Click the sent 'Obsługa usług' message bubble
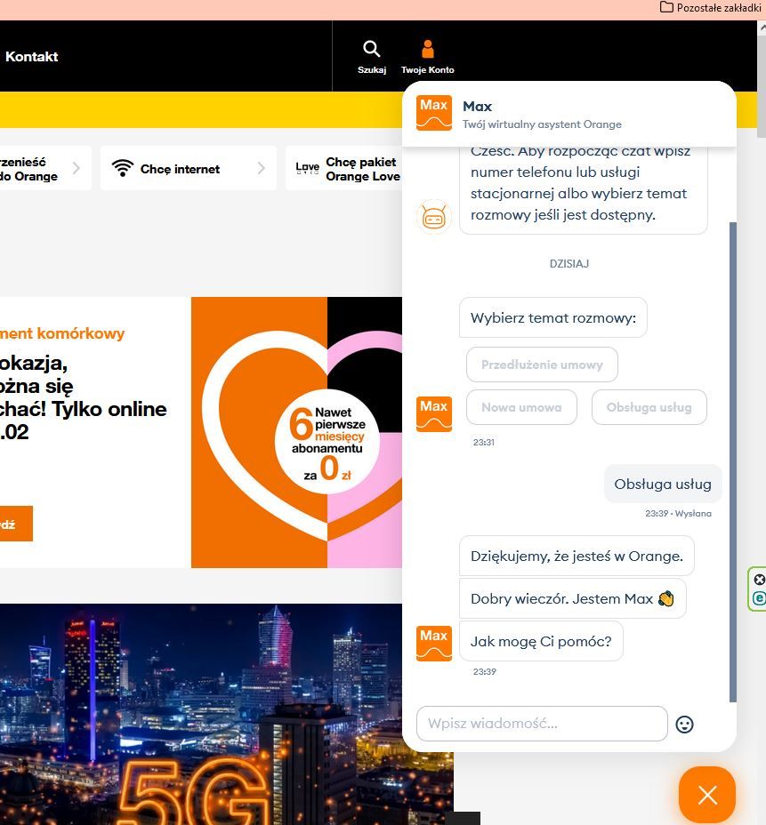766x825 pixels. click(663, 484)
